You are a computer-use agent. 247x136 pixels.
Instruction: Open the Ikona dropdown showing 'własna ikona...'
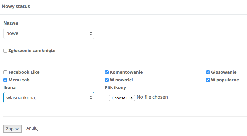(x=47, y=98)
